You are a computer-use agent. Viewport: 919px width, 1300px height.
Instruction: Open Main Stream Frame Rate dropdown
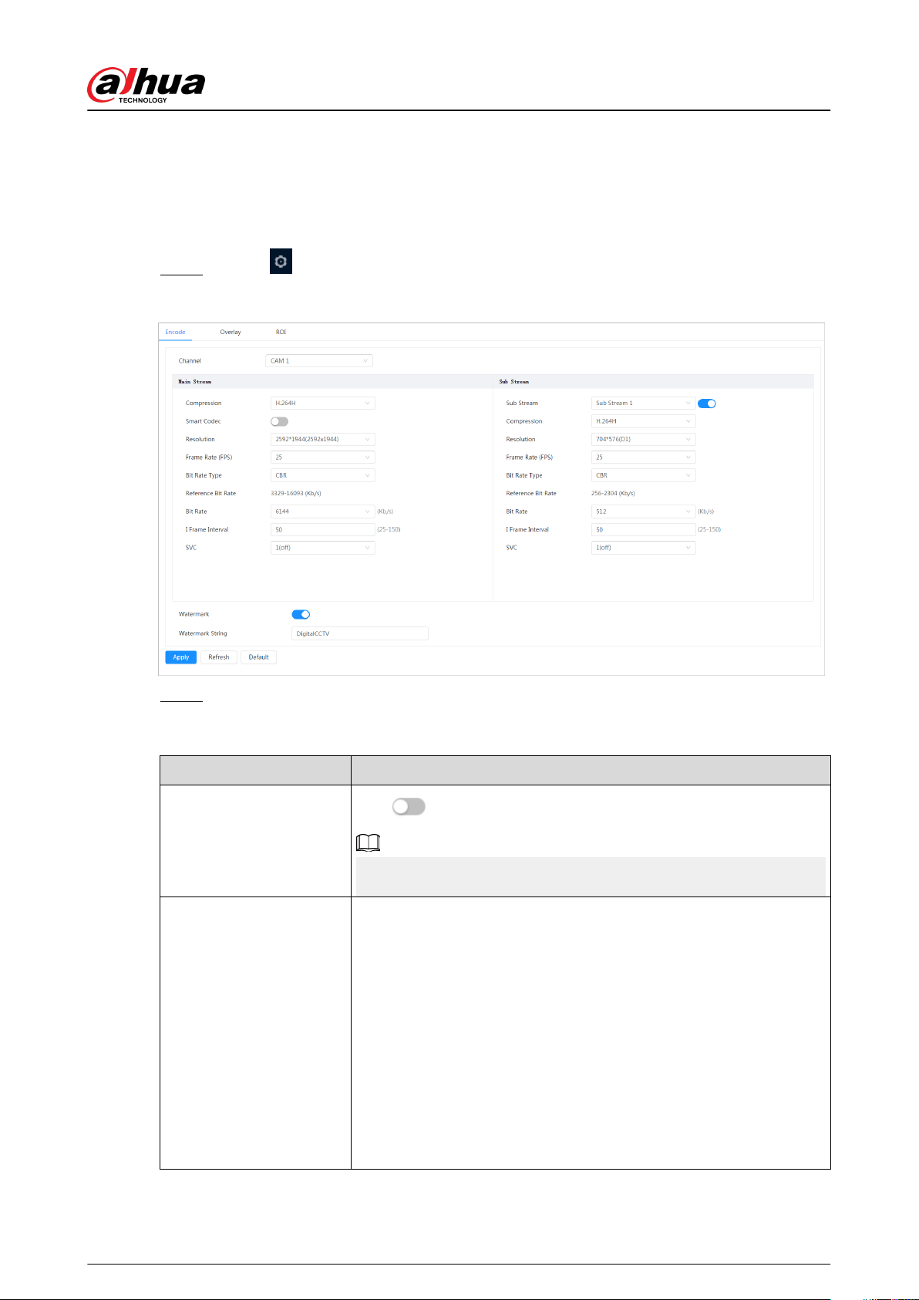point(323,457)
